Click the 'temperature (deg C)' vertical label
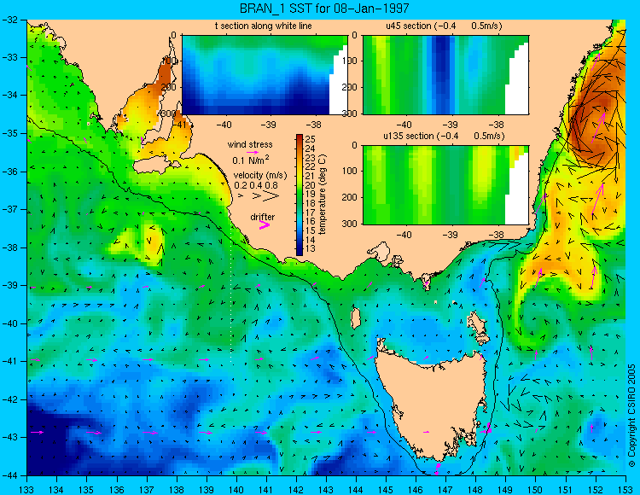 point(323,195)
